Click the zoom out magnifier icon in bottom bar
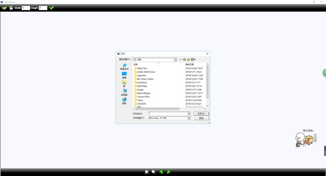The width and height of the screenshot is (326, 176). tap(154, 172)
